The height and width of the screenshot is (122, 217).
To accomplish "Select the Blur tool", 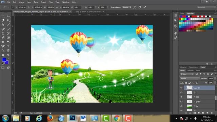I will click(3, 42).
